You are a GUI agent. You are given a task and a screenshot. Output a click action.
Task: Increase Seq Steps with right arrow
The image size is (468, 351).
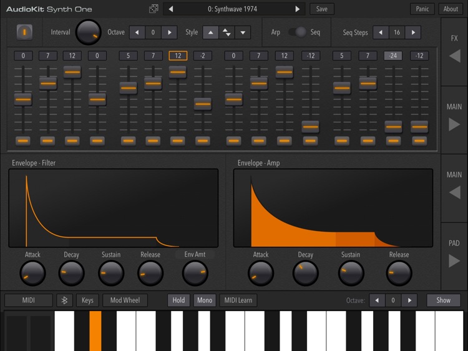coord(413,32)
